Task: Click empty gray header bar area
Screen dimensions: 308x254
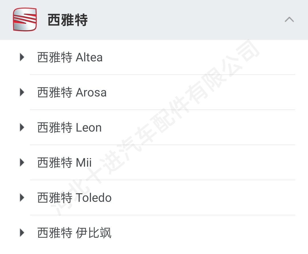Action: (x=185, y=20)
